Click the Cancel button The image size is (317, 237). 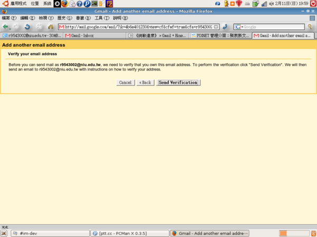[x=125, y=83]
